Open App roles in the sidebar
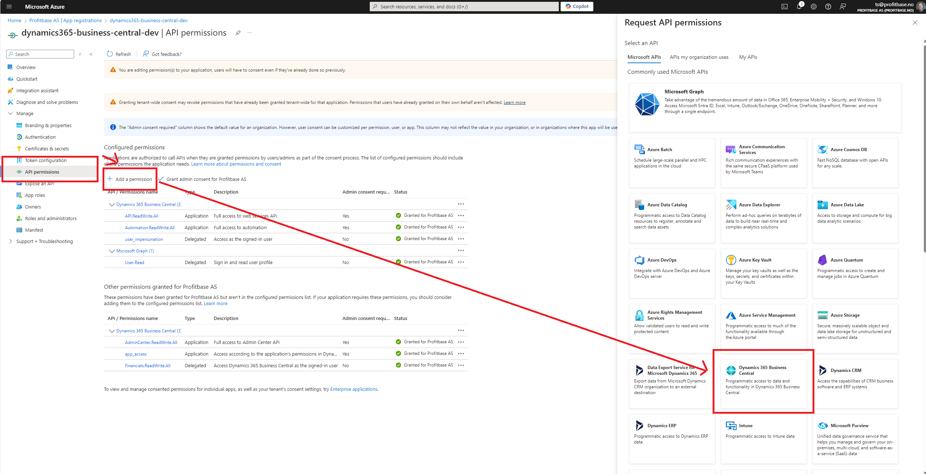Viewport: 926px width, 474px height. 35,195
